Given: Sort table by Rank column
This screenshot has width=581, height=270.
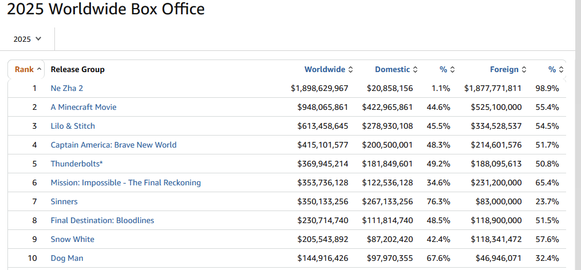Looking at the screenshot, I should tap(27, 69).
